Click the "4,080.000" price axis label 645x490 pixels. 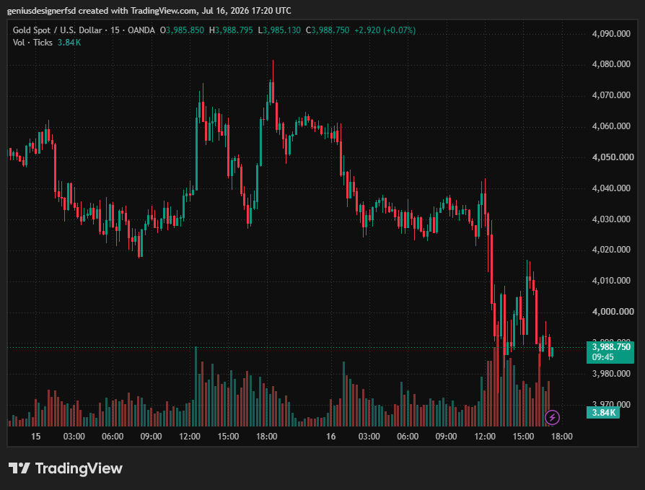click(x=611, y=64)
